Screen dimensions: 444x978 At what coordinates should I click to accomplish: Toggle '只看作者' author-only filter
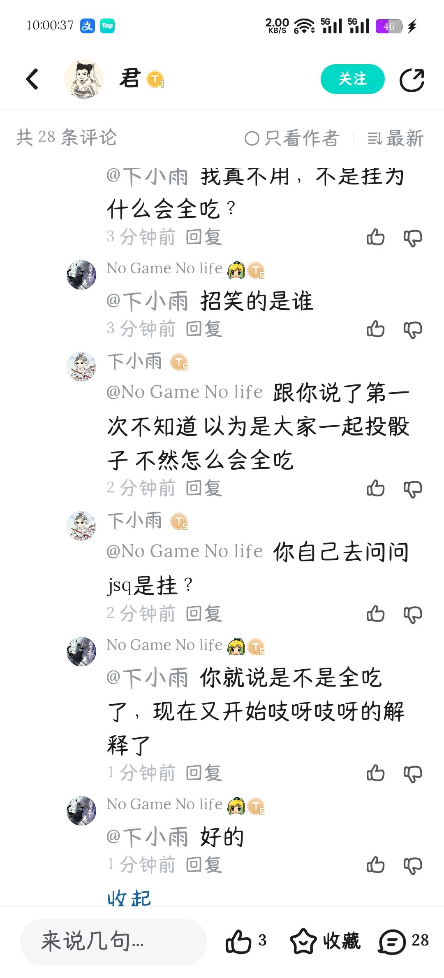[x=292, y=138]
